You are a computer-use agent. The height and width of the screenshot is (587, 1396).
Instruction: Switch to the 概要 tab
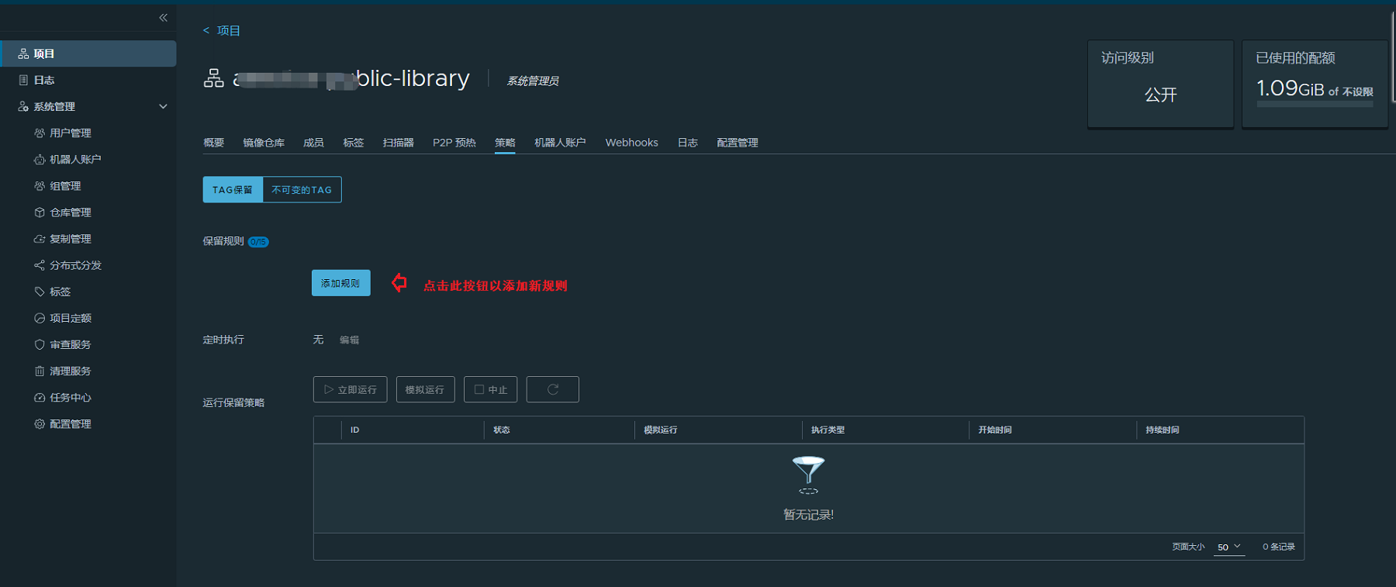[x=214, y=143]
